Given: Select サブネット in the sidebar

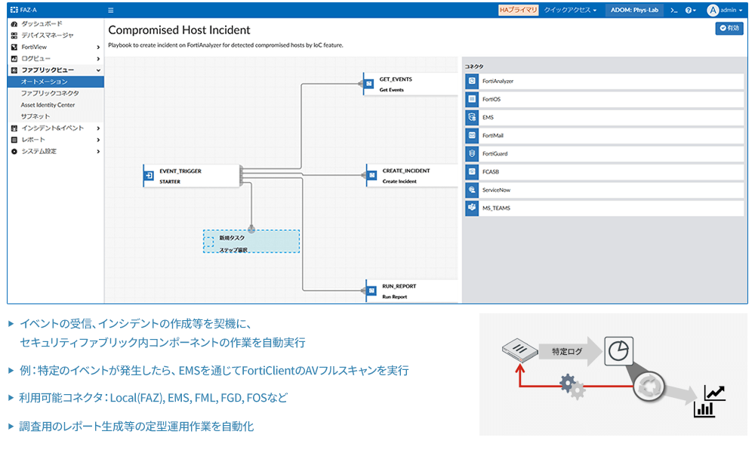Looking at the screenshot, I should tap(56, 116).
